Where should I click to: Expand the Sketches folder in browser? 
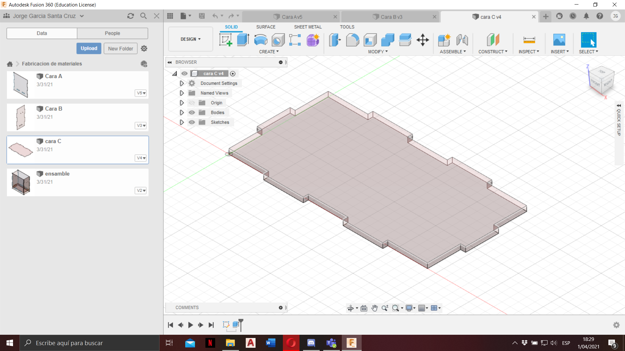pos(181,122)
